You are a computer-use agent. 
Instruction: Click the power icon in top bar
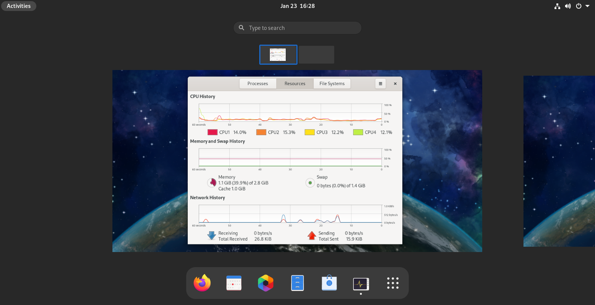(x=578, y=6)
